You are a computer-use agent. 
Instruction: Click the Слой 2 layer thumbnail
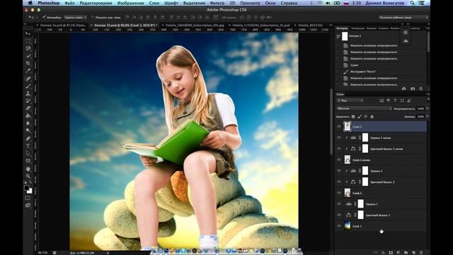click(348, 193)
